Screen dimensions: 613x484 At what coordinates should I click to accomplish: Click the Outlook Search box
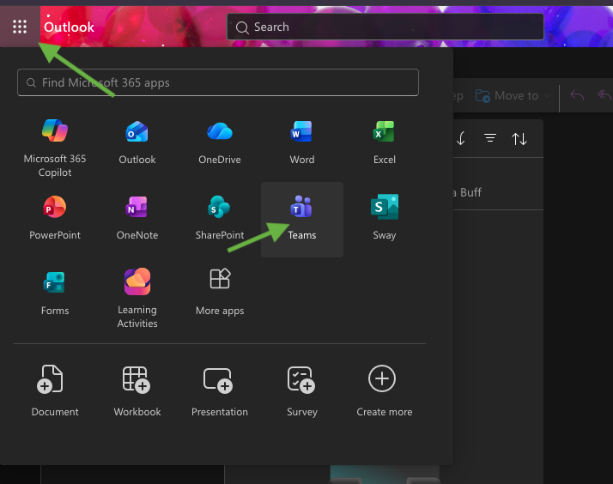coord(385,27)
